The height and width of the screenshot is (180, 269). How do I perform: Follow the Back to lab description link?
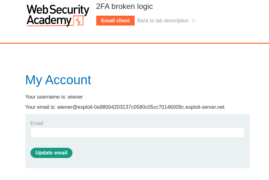(163, 21)
